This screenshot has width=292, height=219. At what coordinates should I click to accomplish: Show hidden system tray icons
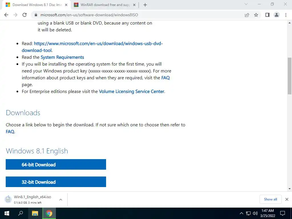tap(241, 213)
